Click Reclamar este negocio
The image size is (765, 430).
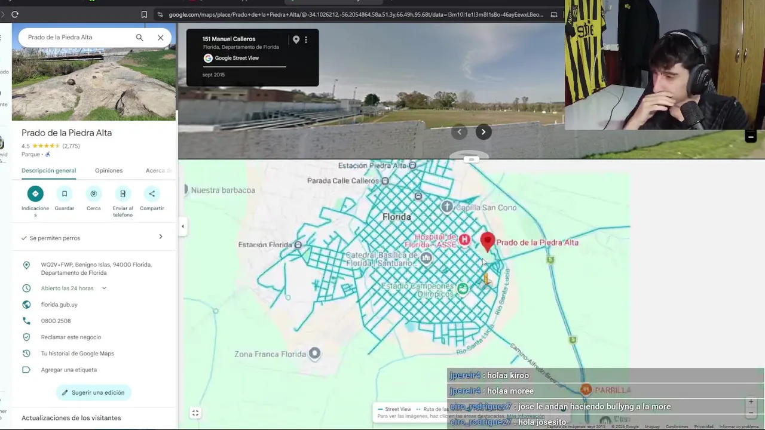coord(71,337)
